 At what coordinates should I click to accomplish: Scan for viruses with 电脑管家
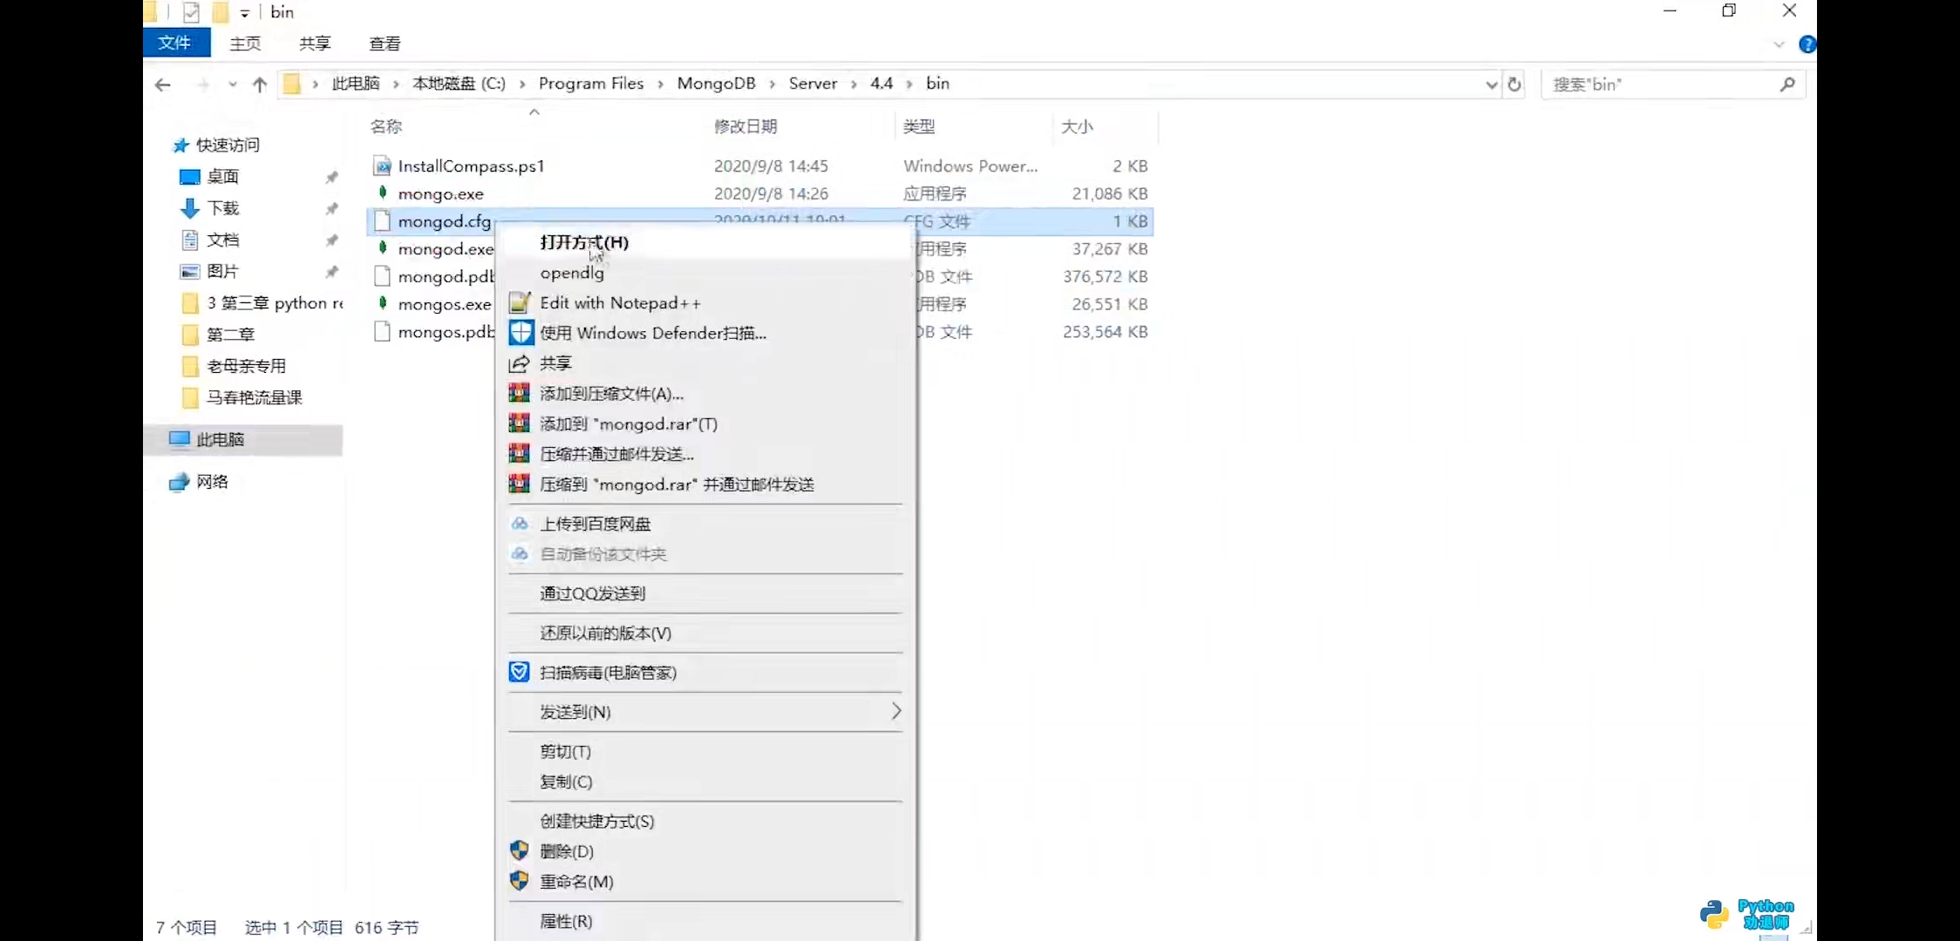(608, 672)
